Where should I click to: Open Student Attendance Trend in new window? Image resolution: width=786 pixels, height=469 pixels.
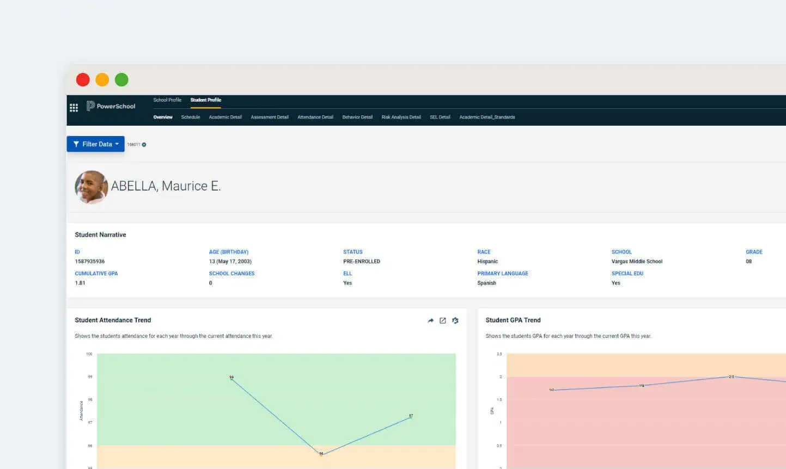(442, 320)
